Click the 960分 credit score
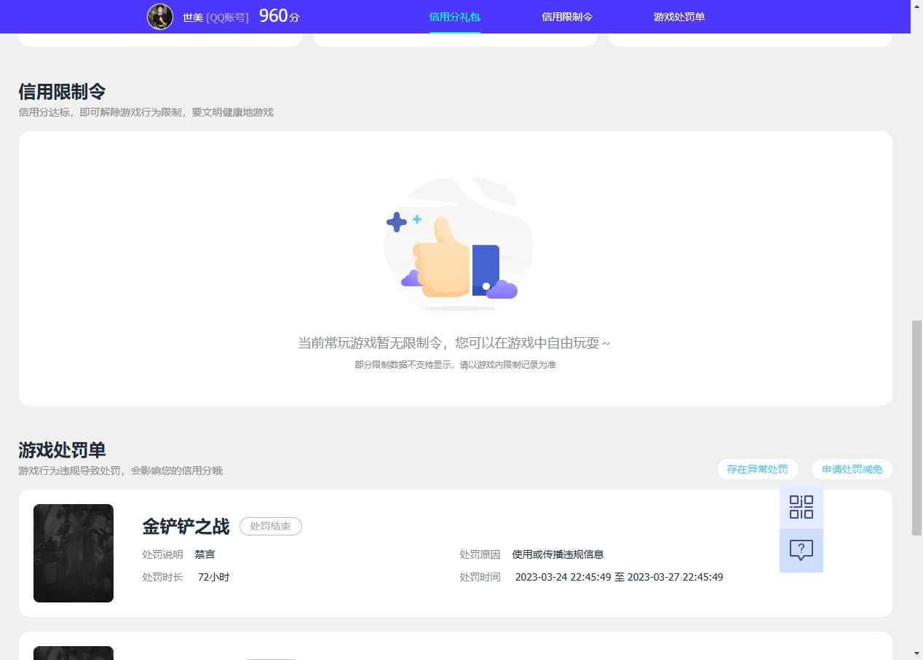This screenshot has height=660, width=923. click(x=279, y=16)
